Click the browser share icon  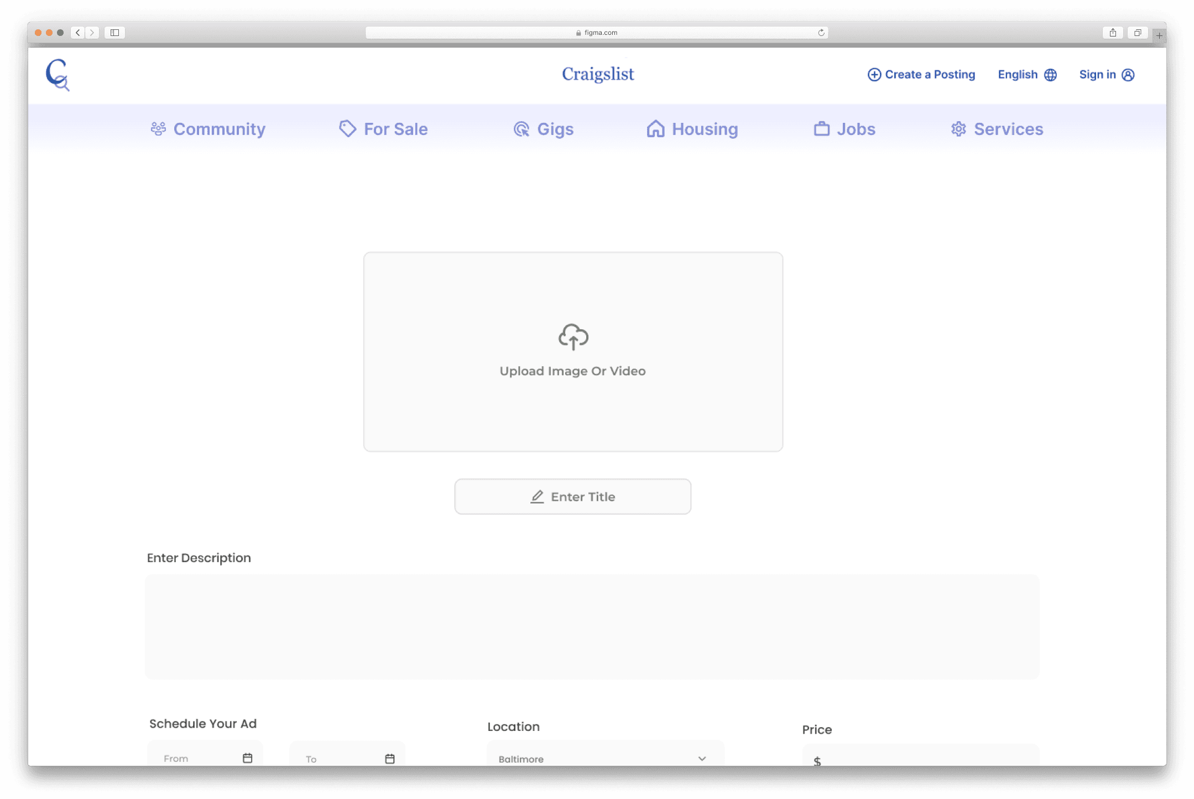(1113, 33)
